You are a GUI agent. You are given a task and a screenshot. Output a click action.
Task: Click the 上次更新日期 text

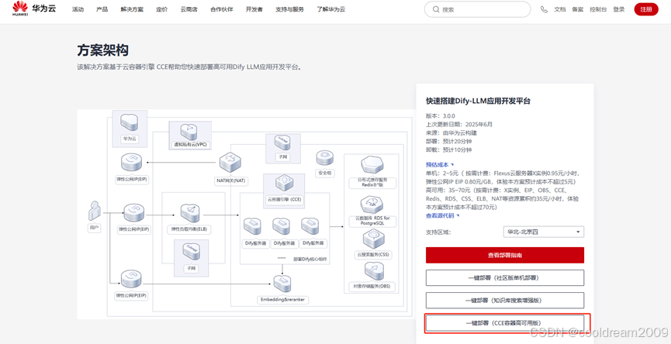click(x=459, y=125)
